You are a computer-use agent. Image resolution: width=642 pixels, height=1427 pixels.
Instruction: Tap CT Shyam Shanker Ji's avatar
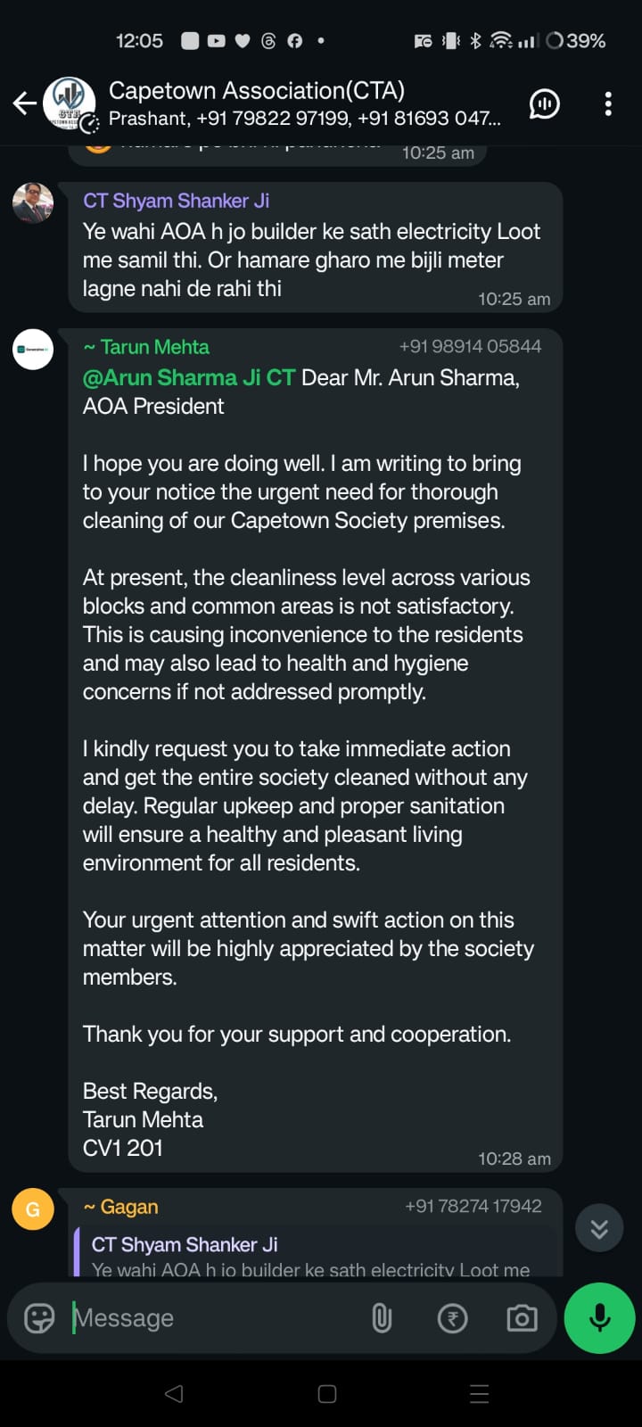tap(33, 203)
